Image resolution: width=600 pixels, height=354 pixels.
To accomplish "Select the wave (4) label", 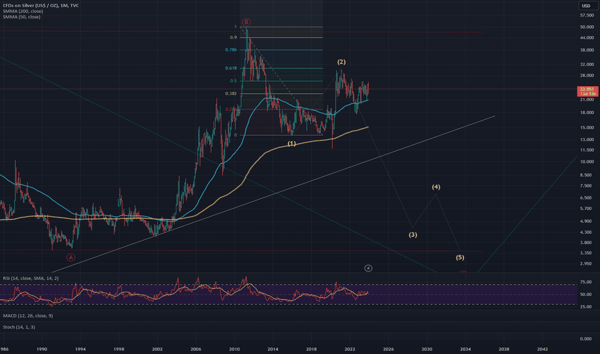I will pos(436,187).
